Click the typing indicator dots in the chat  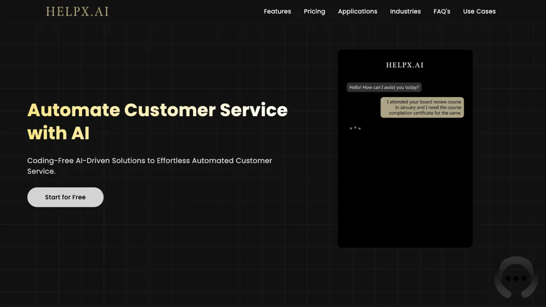tap(356, 128)
